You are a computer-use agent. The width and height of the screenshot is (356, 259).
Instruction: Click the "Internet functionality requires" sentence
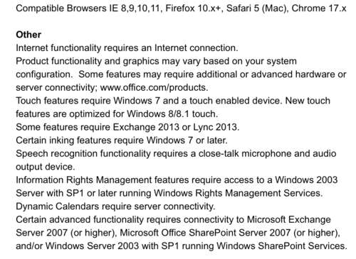tap(127, 48)
